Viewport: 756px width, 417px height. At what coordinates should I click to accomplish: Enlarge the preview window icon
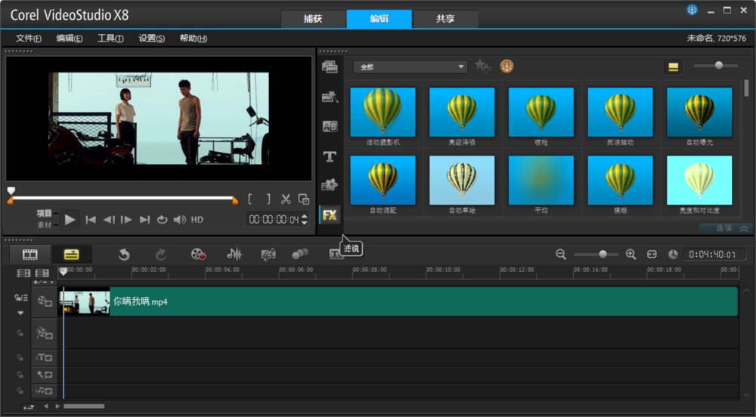(304, 199)
